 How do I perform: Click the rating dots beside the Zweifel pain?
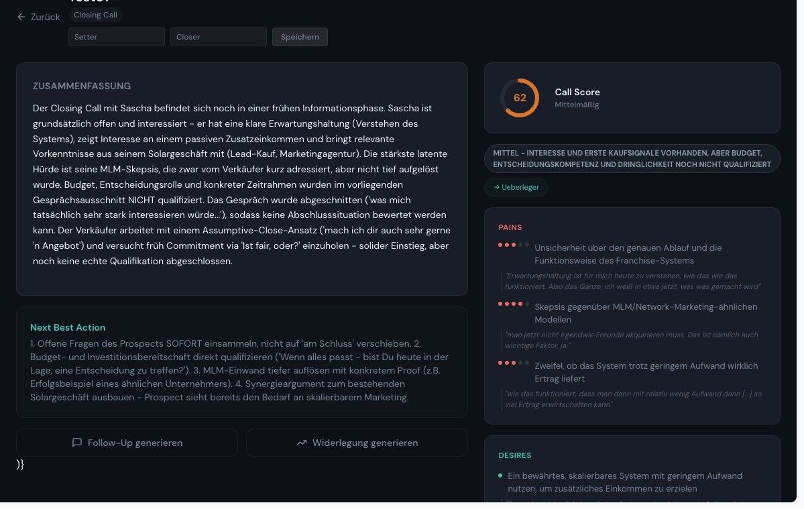(514, 363)
